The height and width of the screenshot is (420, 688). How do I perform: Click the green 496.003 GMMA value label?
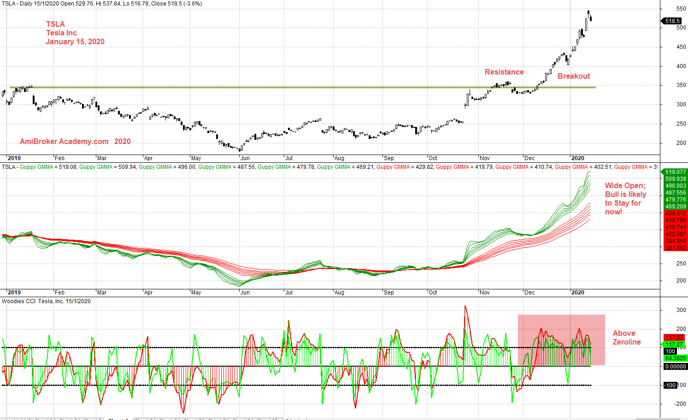click(x=676, y=186)
